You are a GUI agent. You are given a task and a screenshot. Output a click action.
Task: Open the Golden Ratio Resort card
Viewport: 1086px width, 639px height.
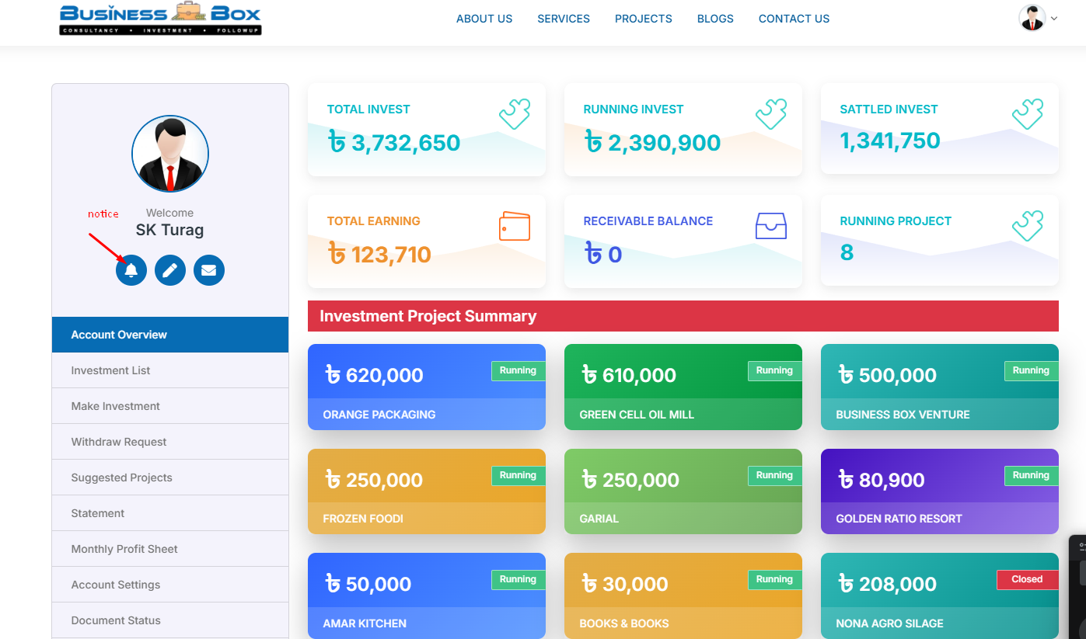[939, 491]
